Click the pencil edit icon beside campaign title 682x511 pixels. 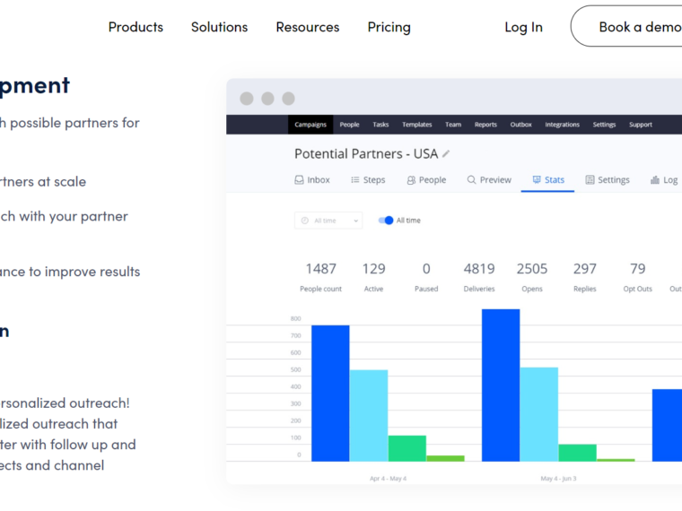(x=445, y=154)
